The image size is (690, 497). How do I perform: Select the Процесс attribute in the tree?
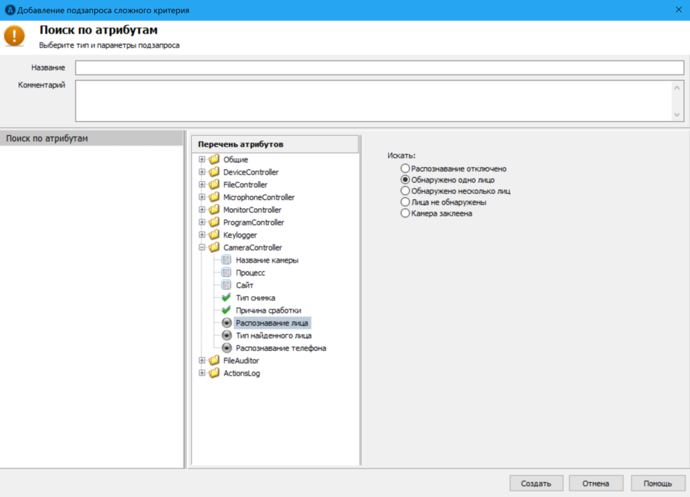tap(250, 273)
